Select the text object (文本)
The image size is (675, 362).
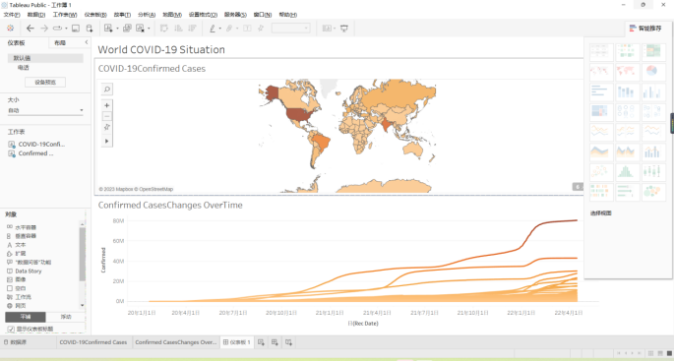pyautogui.click(x=17, y=245)
